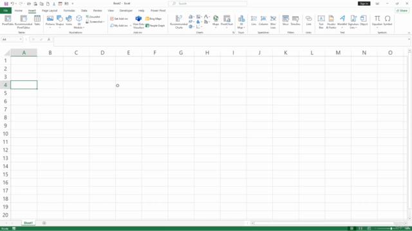Open Recommended Charts
Image resolution: width=412 pixels, height=231 pixels.
coord(179,22)
